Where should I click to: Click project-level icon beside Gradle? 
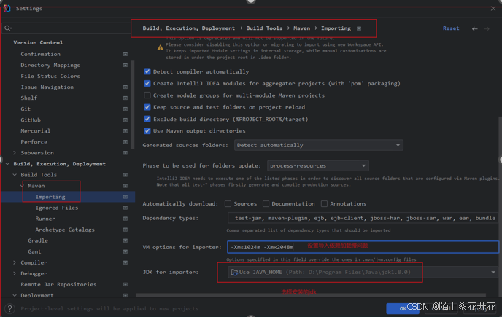click(x=125, y=240)
